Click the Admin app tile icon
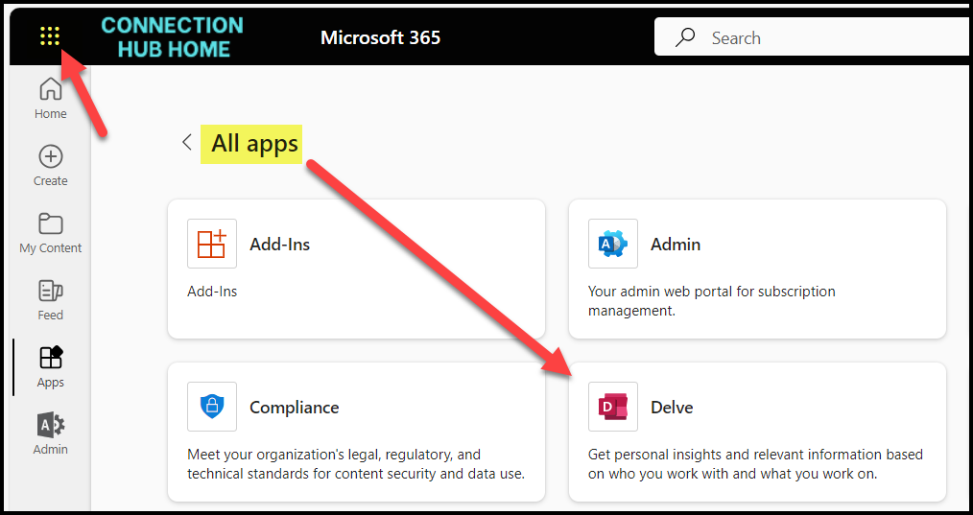973x515 pixels. [613, 245]
